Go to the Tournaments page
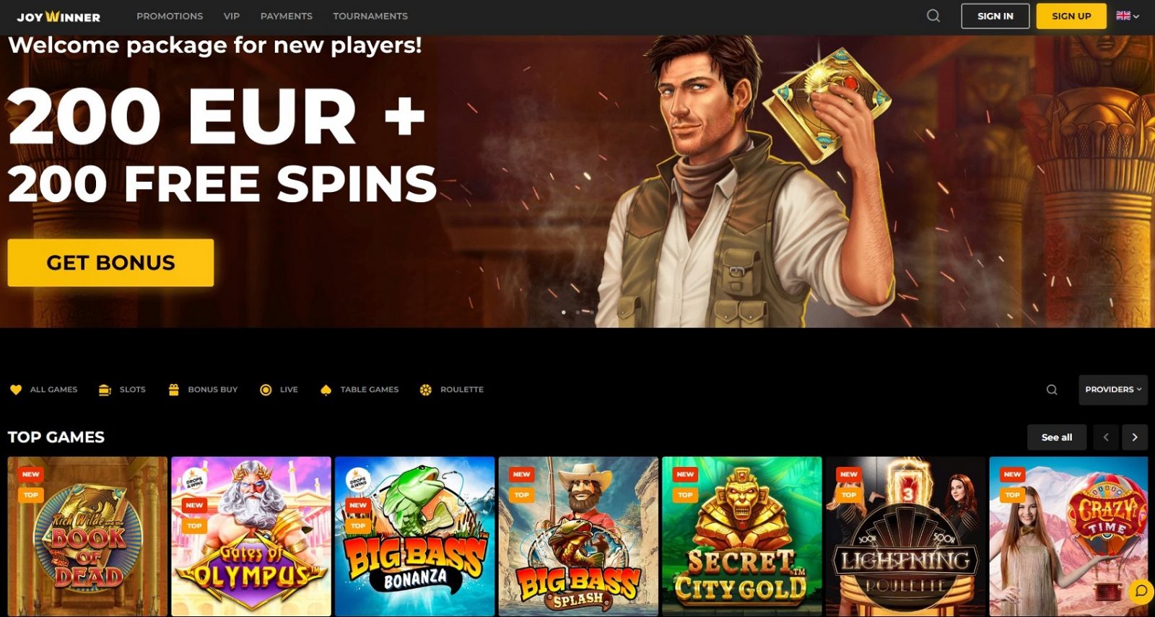This screenshot has width=1155, height=617. (370, 16)
